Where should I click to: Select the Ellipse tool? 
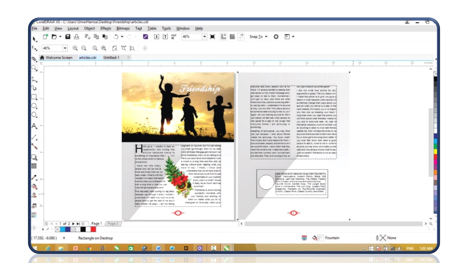[x=34, y=106]
